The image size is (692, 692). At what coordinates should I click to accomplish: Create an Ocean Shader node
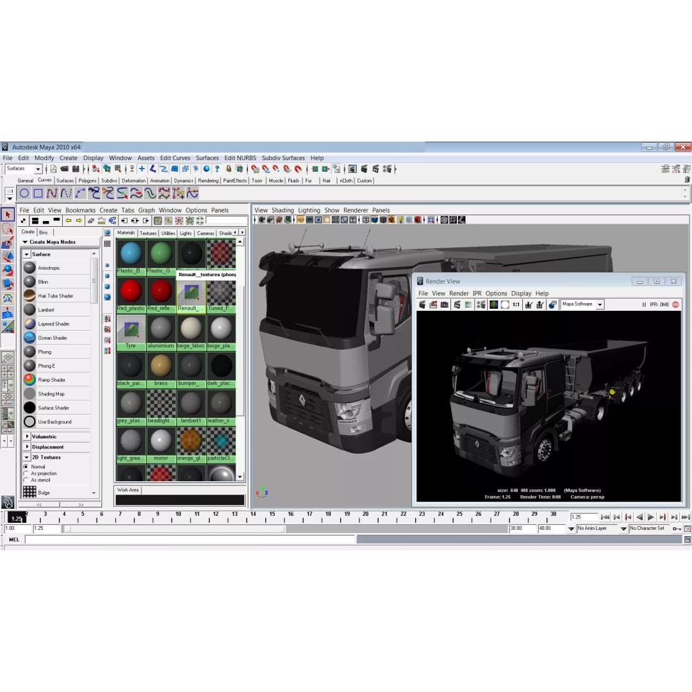point(56,338)
